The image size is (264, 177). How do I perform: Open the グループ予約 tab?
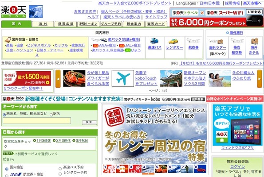click(111, 24)
